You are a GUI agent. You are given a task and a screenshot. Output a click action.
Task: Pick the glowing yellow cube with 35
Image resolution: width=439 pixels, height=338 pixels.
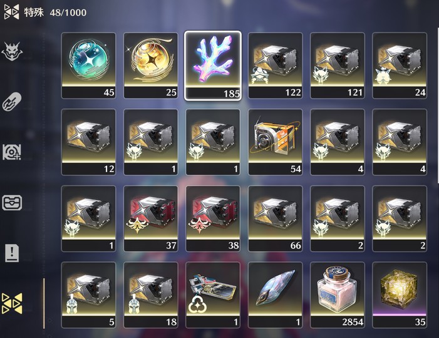pos(400,295)
